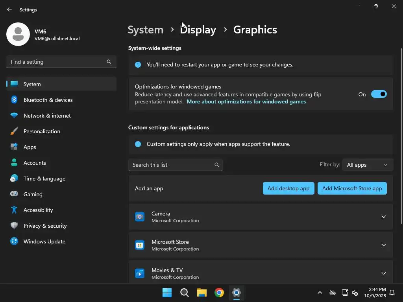Image resolution: width=403 pixels, height=302 pixels.
Task: Click the Gaming label in sidebar
Action: pos(33,194)
